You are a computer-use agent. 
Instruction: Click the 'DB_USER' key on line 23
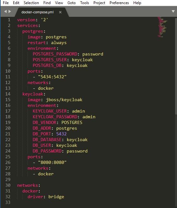tap(42, 145)
